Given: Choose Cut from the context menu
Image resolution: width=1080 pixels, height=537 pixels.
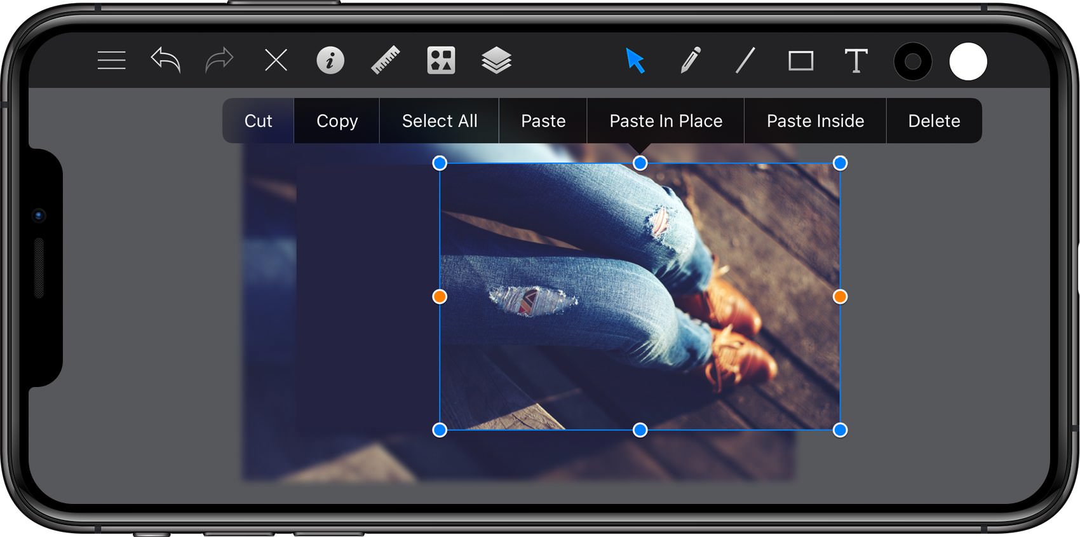Looking at the screenshot, I should click(x=258, y=121).
